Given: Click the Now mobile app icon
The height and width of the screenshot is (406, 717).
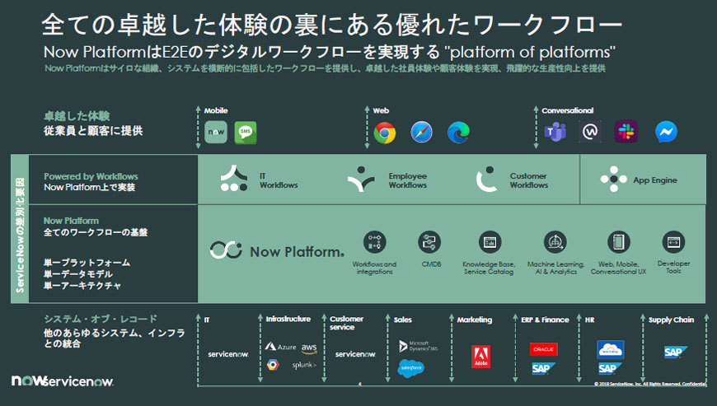Looking at the screenshot, I should click(216, 132).
